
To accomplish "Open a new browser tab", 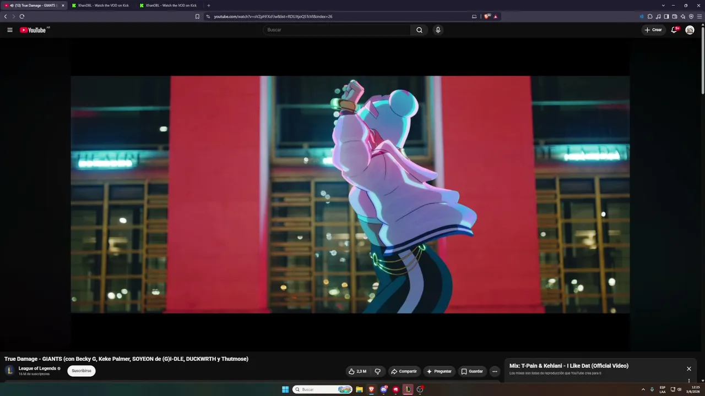I will click(208, 5).
